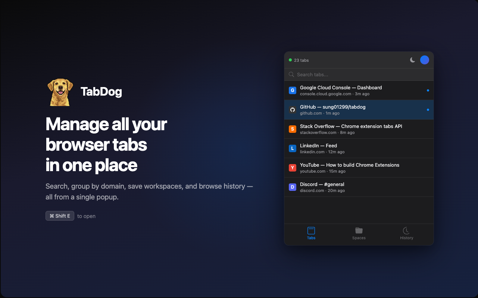Click the Cmd Shift E shortcut badge
Screen dimensions: 478x298
click(x=60, y=215)
